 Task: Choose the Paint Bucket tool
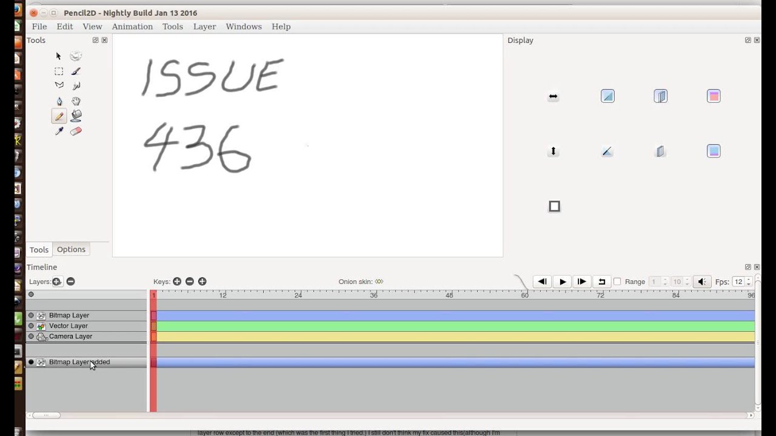76,116
